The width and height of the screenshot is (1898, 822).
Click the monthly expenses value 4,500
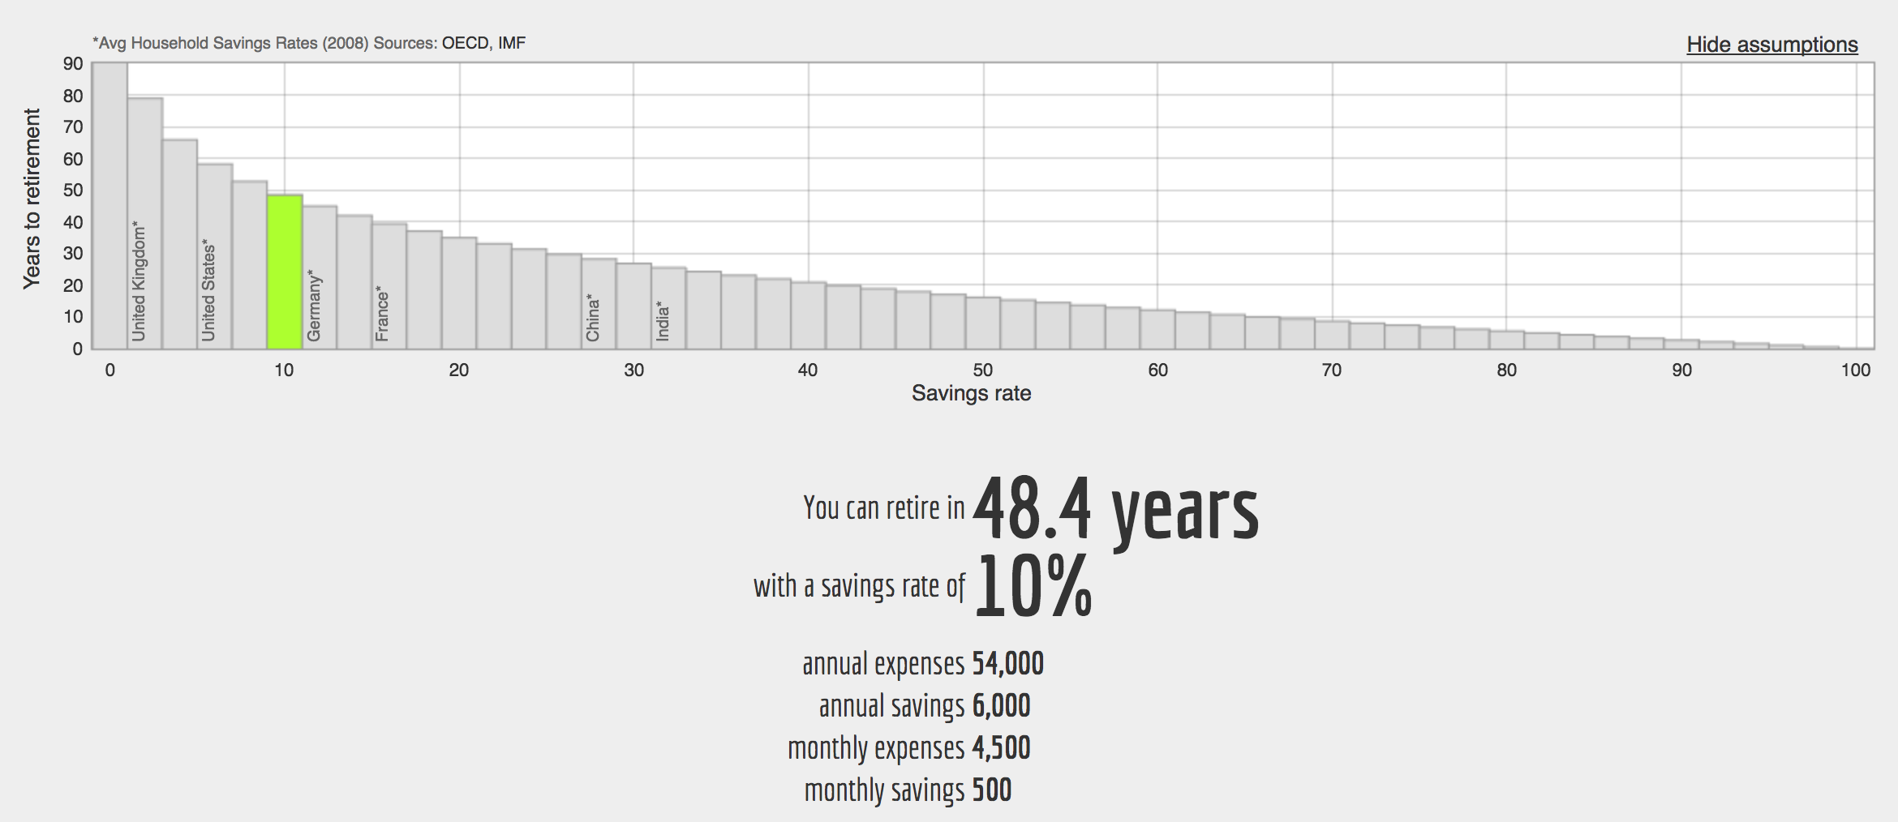(x=1002, y=750)
